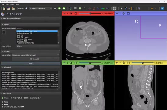Toggle the pin in the green slice bar
Viewport: 167px width, 110px height.
click(x=64, y=63)
